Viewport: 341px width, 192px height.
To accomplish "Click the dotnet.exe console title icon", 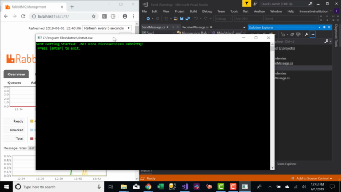I will point(39,38).
